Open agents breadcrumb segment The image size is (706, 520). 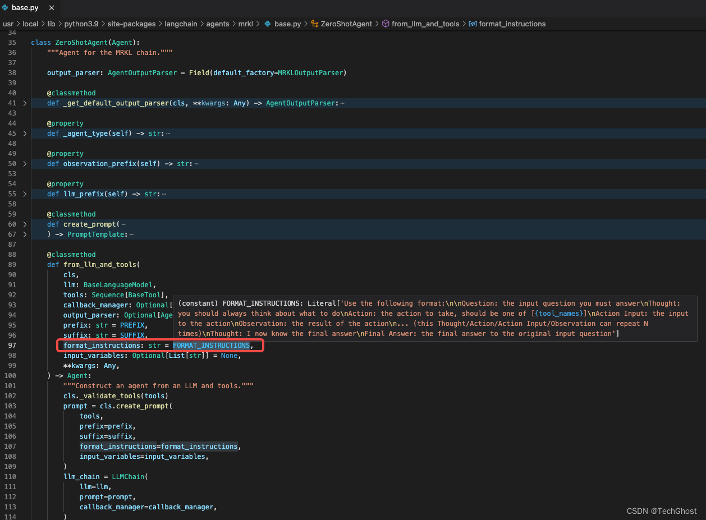[x=218, y=24]
